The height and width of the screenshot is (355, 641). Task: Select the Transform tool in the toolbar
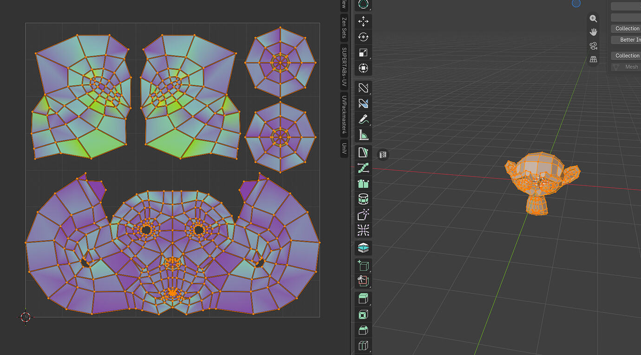tap(363, 68)
